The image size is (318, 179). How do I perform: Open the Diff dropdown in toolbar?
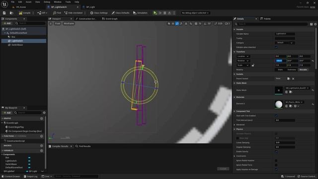tap(42, 13)
